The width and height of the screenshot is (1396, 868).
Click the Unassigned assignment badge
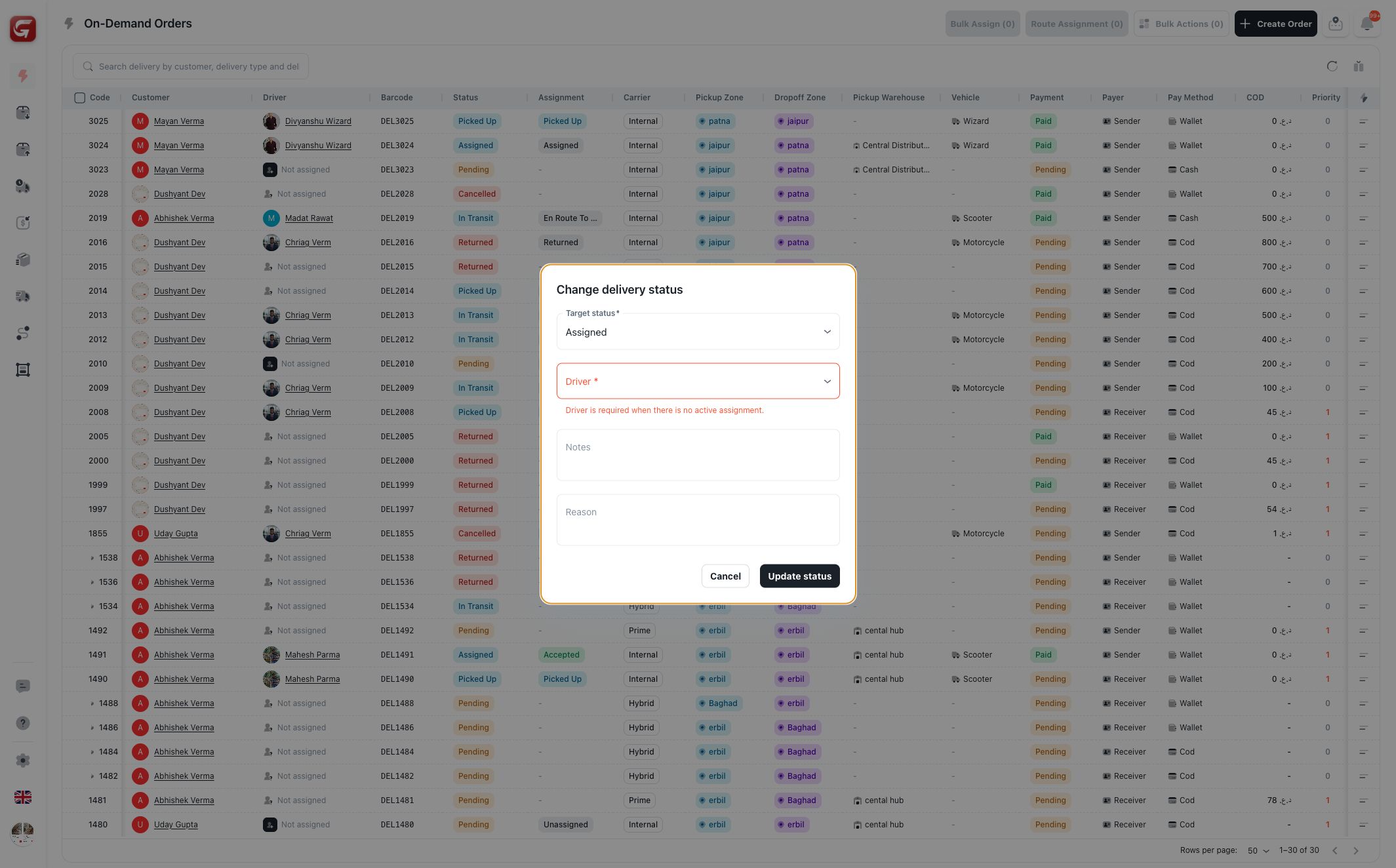565,825
